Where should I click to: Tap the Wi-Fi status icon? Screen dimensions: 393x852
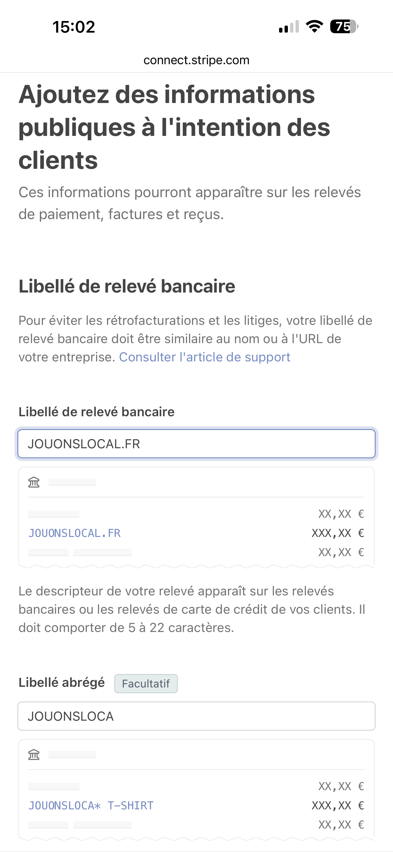pyautogui.click(x=314, y=27)
